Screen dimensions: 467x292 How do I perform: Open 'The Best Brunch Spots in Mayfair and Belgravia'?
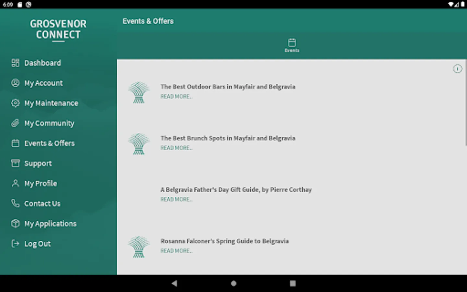(x=228, y=138)
